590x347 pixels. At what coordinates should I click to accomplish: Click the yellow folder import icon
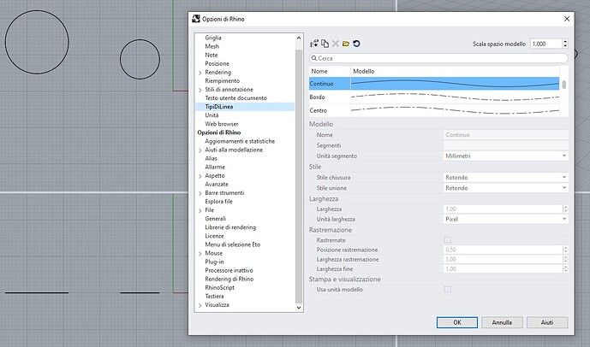click(x=346, y=44)
